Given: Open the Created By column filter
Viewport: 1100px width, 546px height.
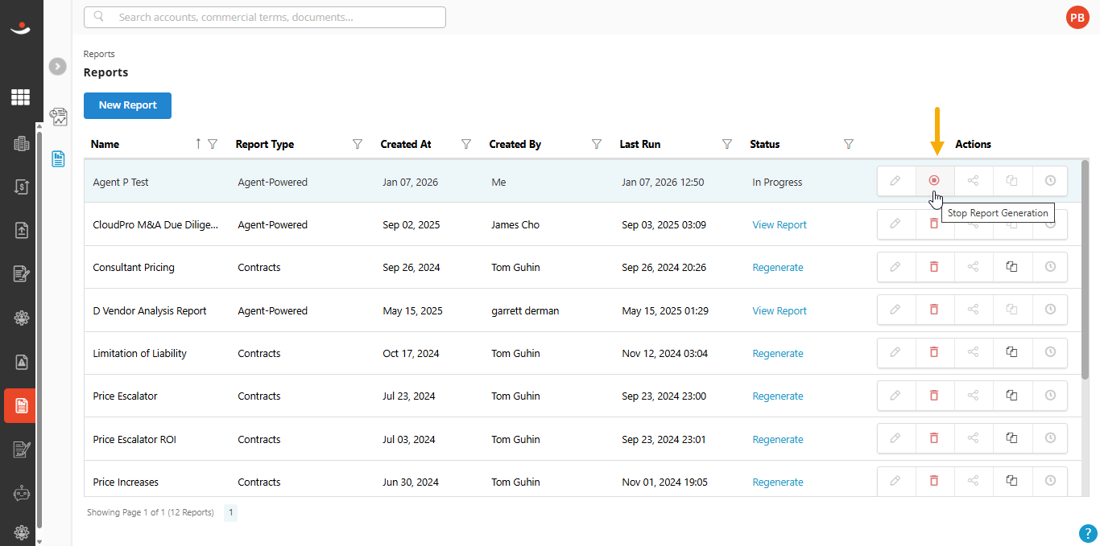Looking at the screenshot, I should click(x=597, y=144).
